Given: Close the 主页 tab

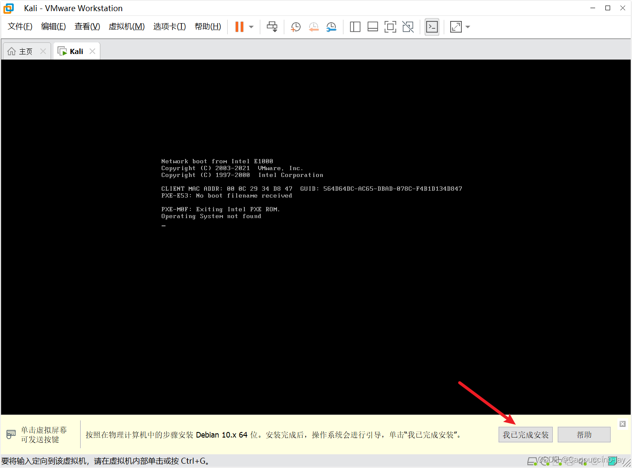Looking at the screenshot, I should tap(43, 51).
